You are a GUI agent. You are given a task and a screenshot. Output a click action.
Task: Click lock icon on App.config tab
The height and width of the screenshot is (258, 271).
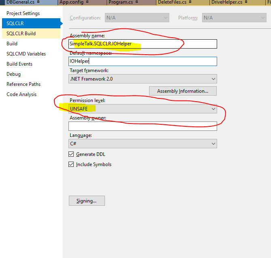(x=87, y=2)
